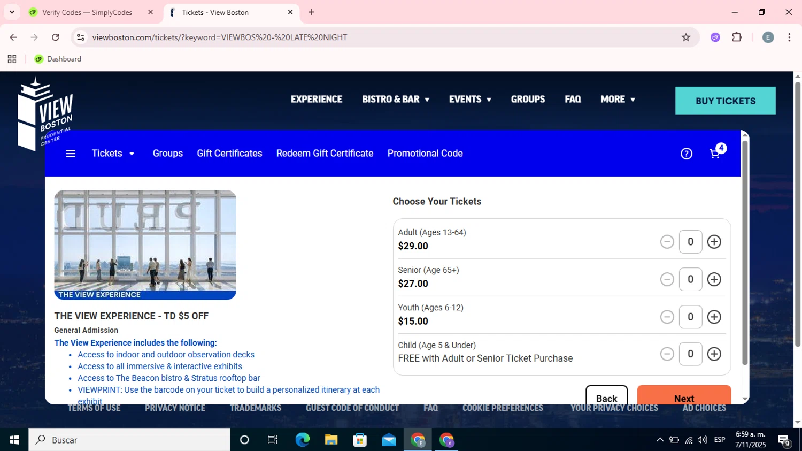Increase Youth ticket quantity with plus
The height and width of the screenshot is (451, 802).
[714, 317]
